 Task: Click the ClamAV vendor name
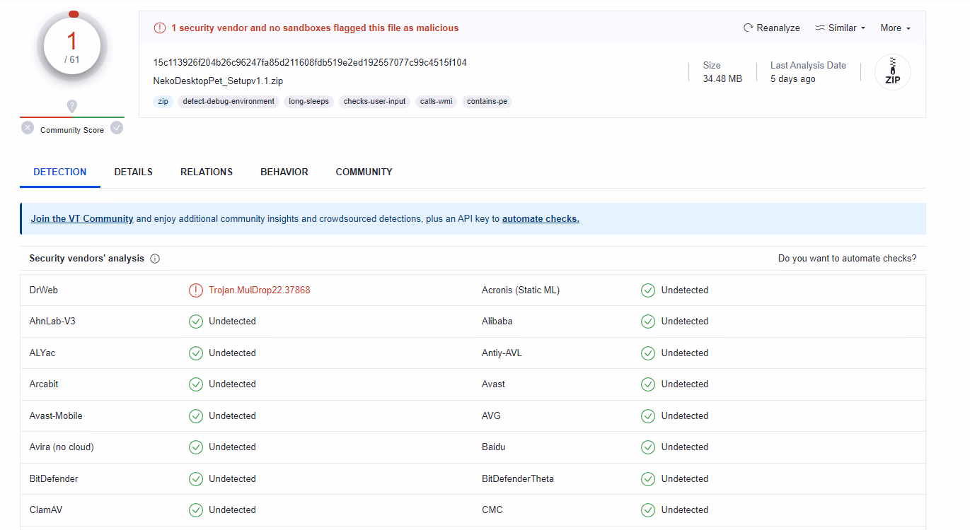point(46,510)
